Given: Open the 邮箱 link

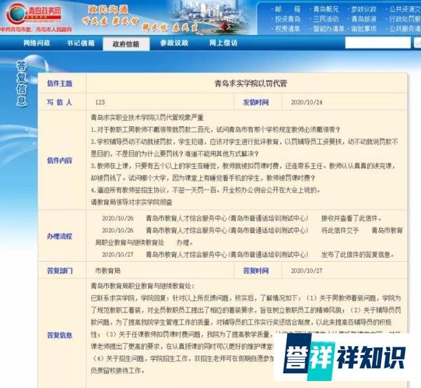Looking at the screenshot, I should pos(288,9).
